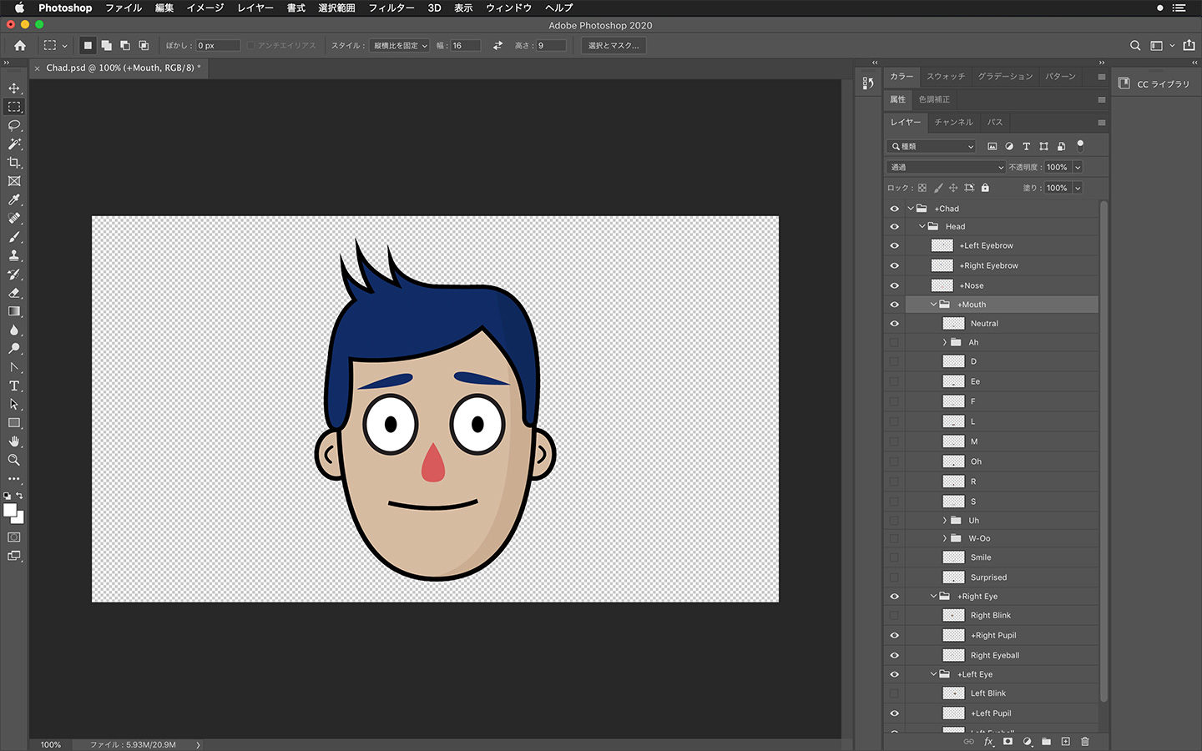Select the Crop tool
Viewport: 1202px width, 751px height.
point(14,163)
